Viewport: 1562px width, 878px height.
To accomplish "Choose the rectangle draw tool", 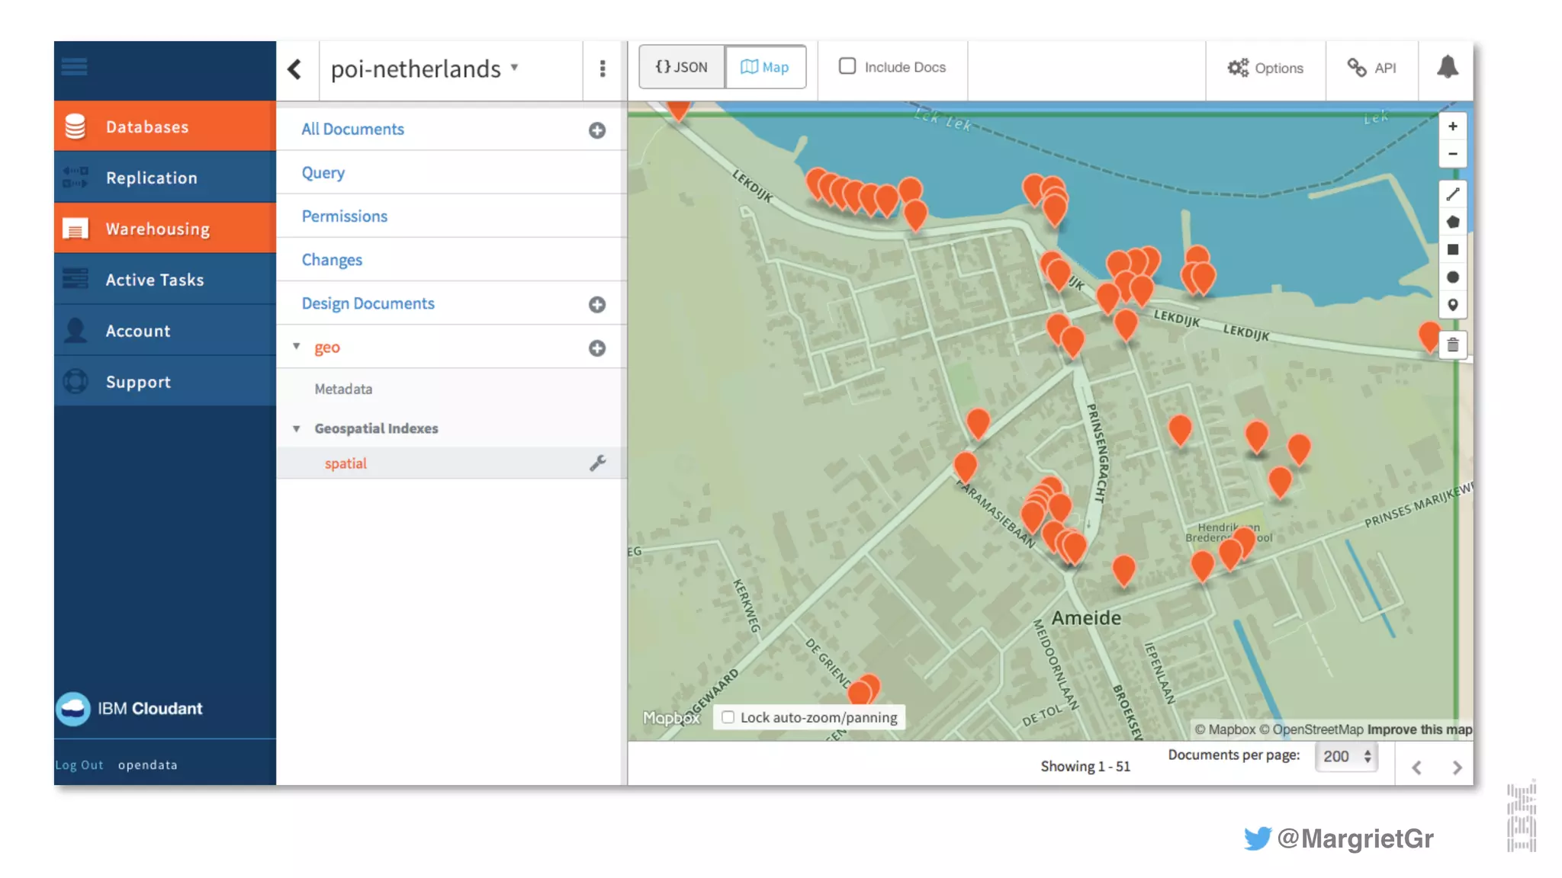I will 1452,250.
